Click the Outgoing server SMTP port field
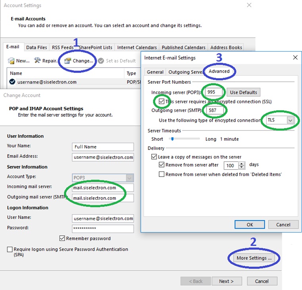The image size is (302, 290). 215,110
